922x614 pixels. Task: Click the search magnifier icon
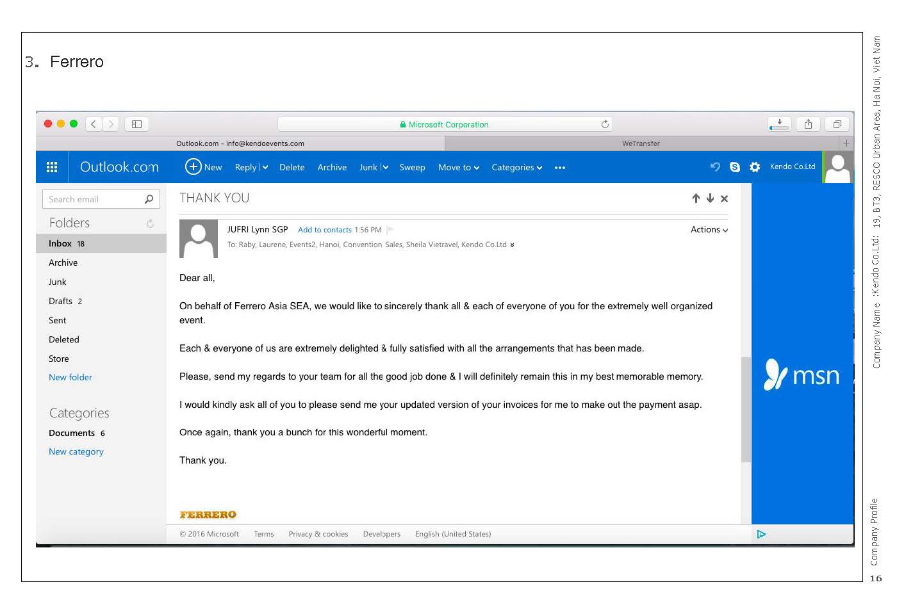click(149, 199)
